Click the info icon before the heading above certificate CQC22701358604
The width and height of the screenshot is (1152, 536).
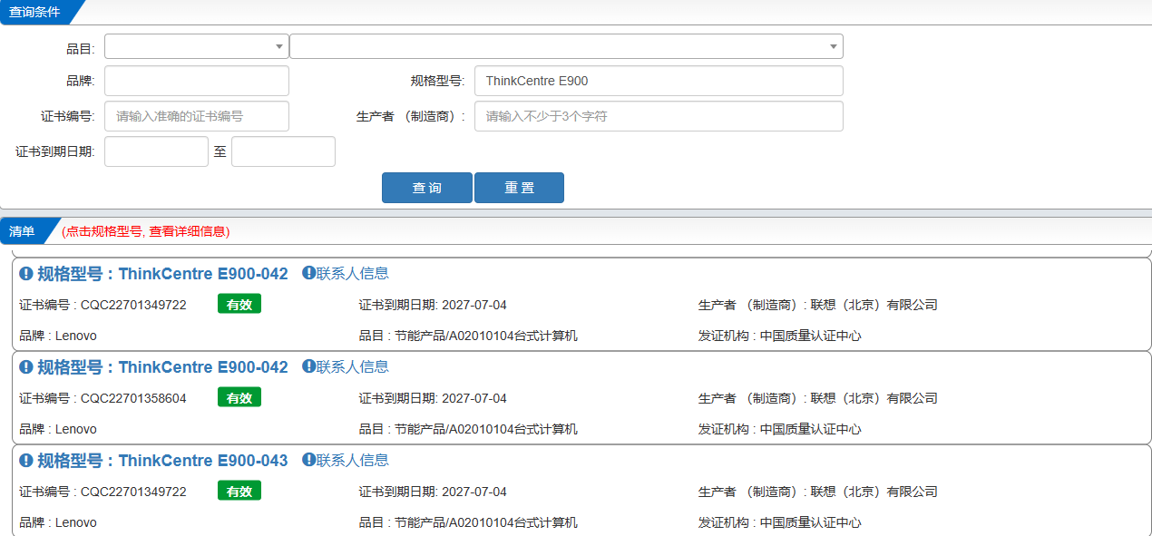pos(26,367)
